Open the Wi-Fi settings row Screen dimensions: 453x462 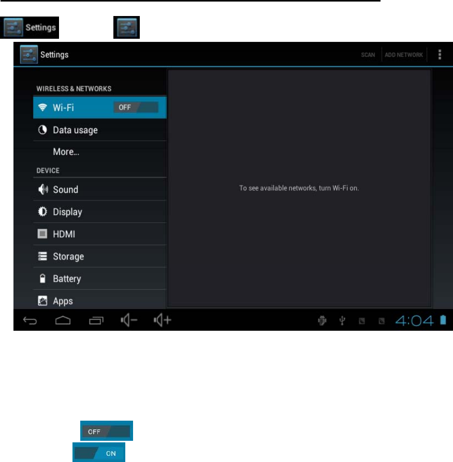click(100, 107)
